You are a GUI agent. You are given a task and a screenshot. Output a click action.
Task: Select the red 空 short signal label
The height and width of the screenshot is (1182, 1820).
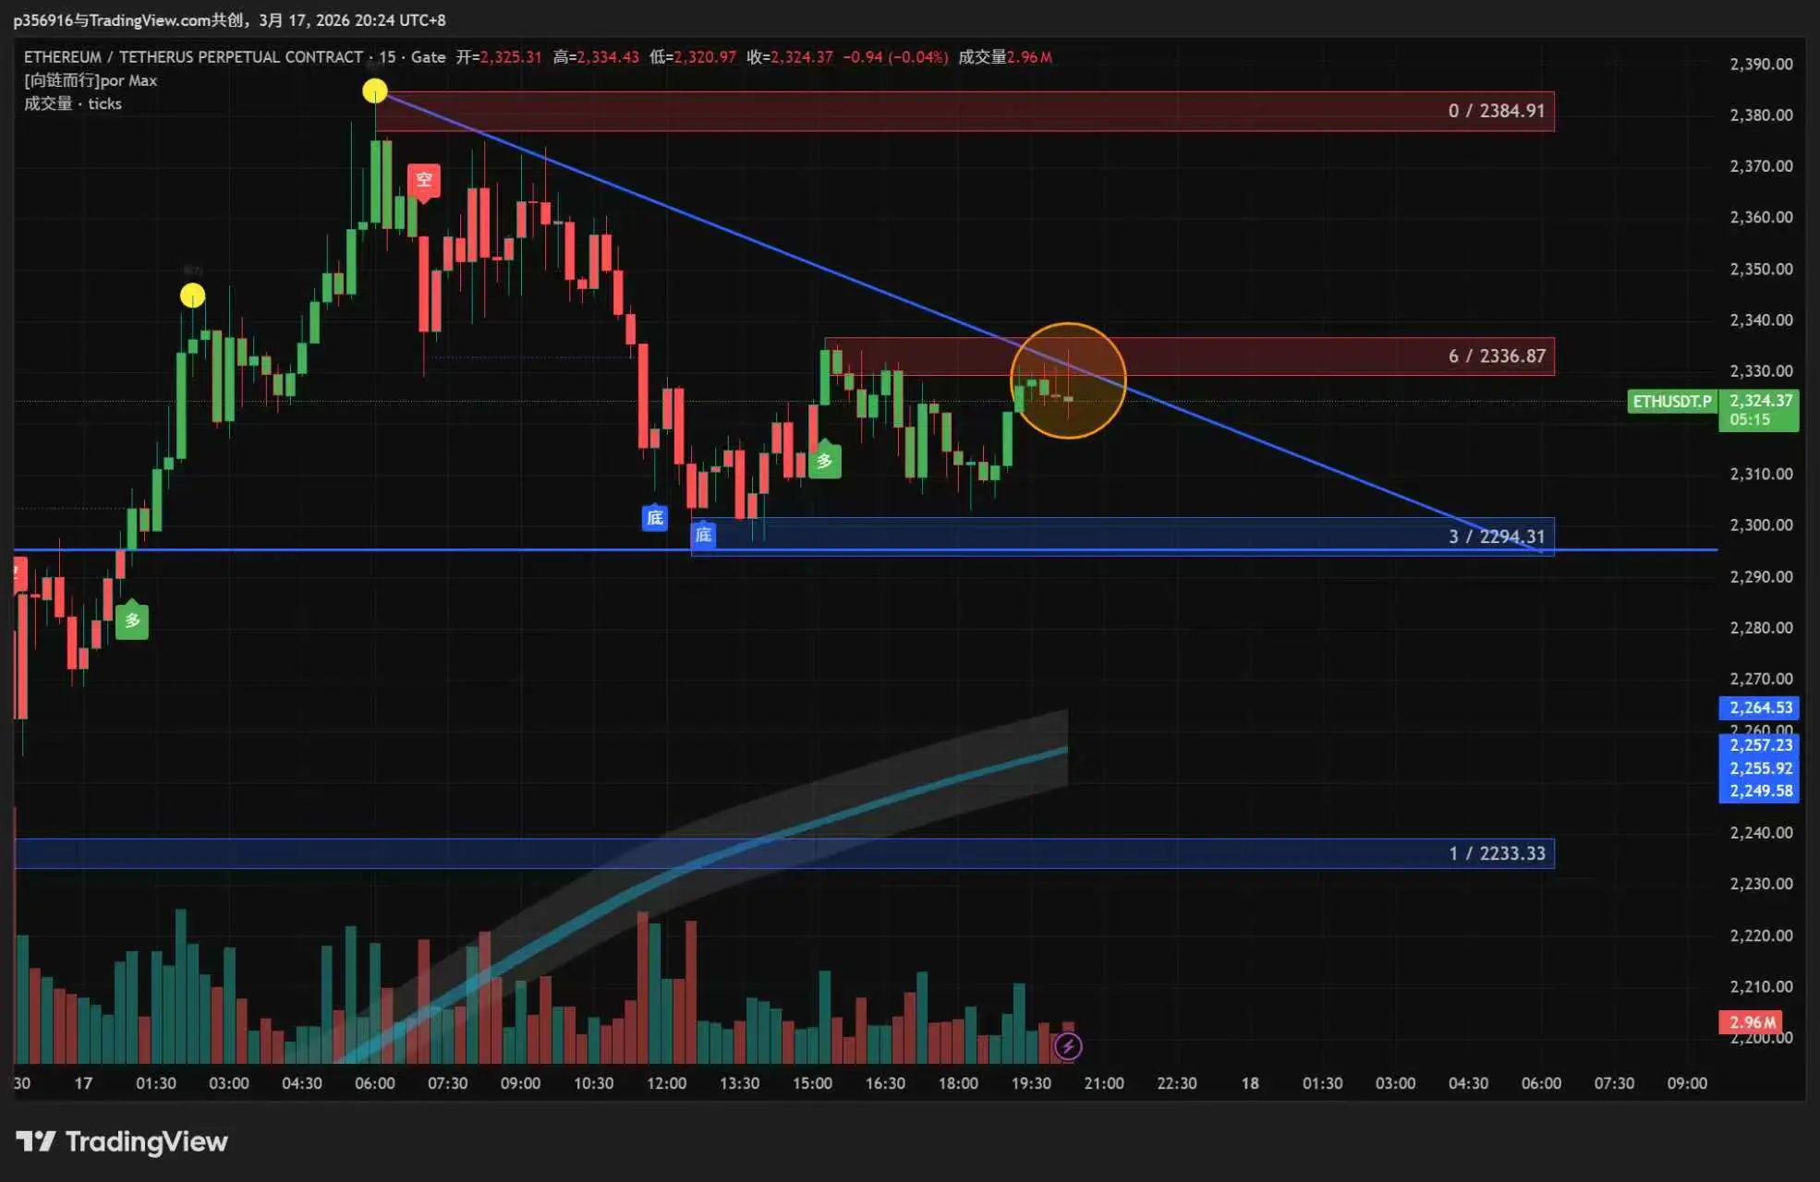pos(423,180)
